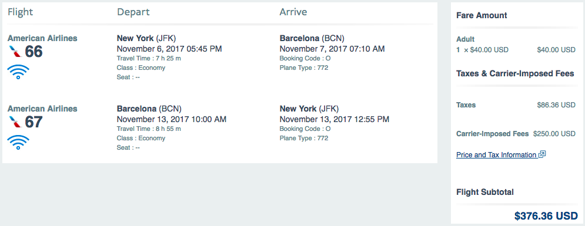Click the American Airlines logo beside flight 66
This screenshot has width=585, height=226.
pos(15,52)
